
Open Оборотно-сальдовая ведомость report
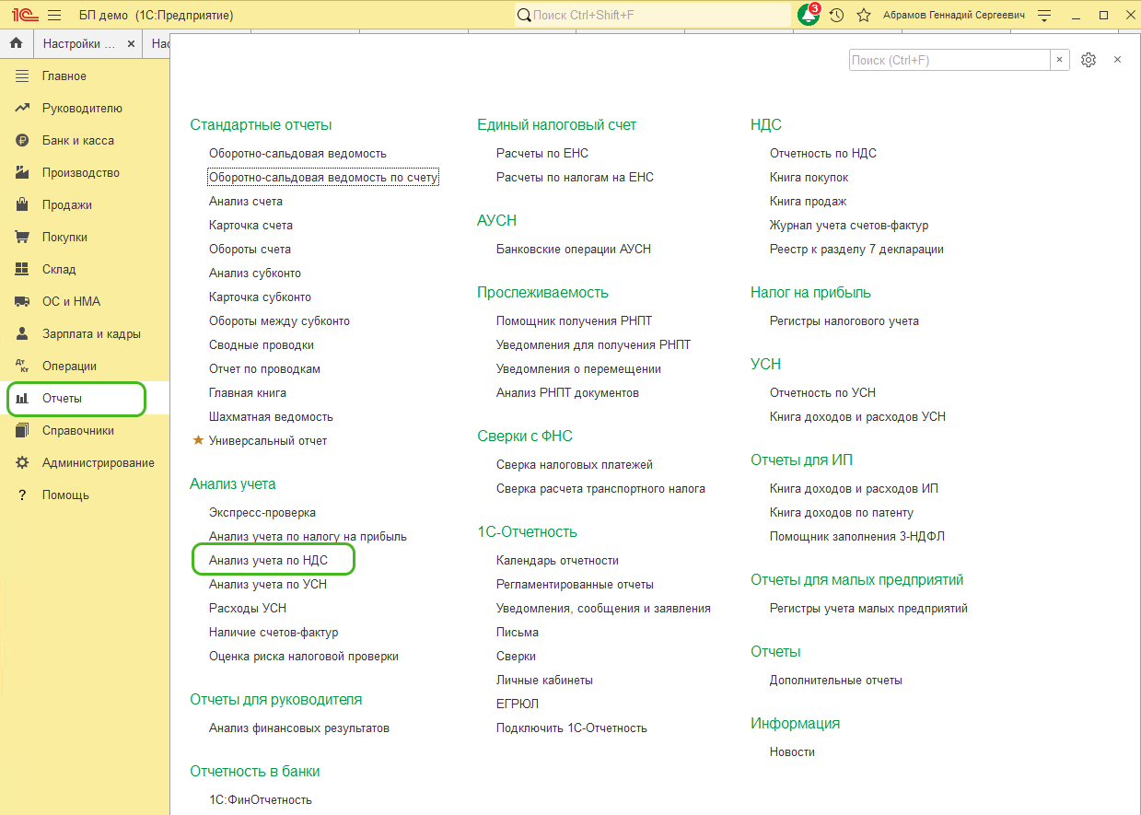point(297,153)
